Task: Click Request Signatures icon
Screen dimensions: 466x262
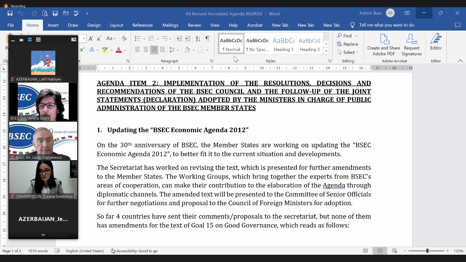Action: (x=411, y=45)
